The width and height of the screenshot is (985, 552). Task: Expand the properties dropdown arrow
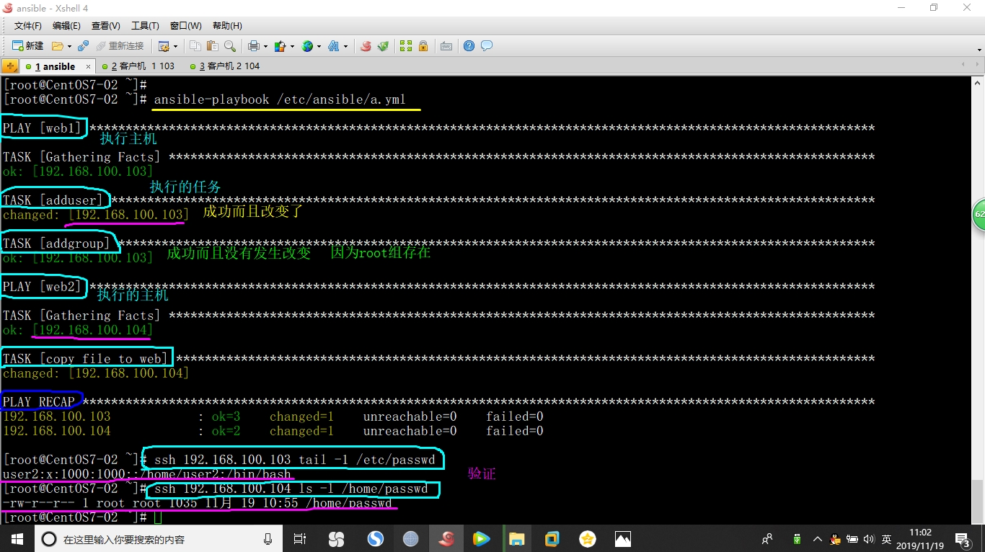(x=175, y=46)
